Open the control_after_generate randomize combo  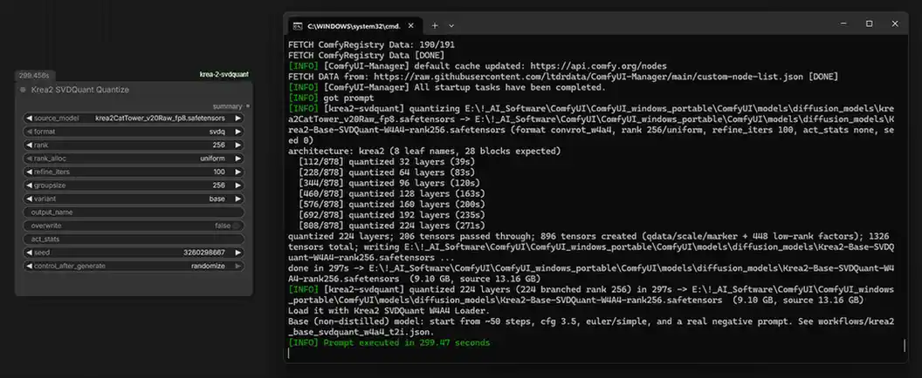[x=134, y=267]
